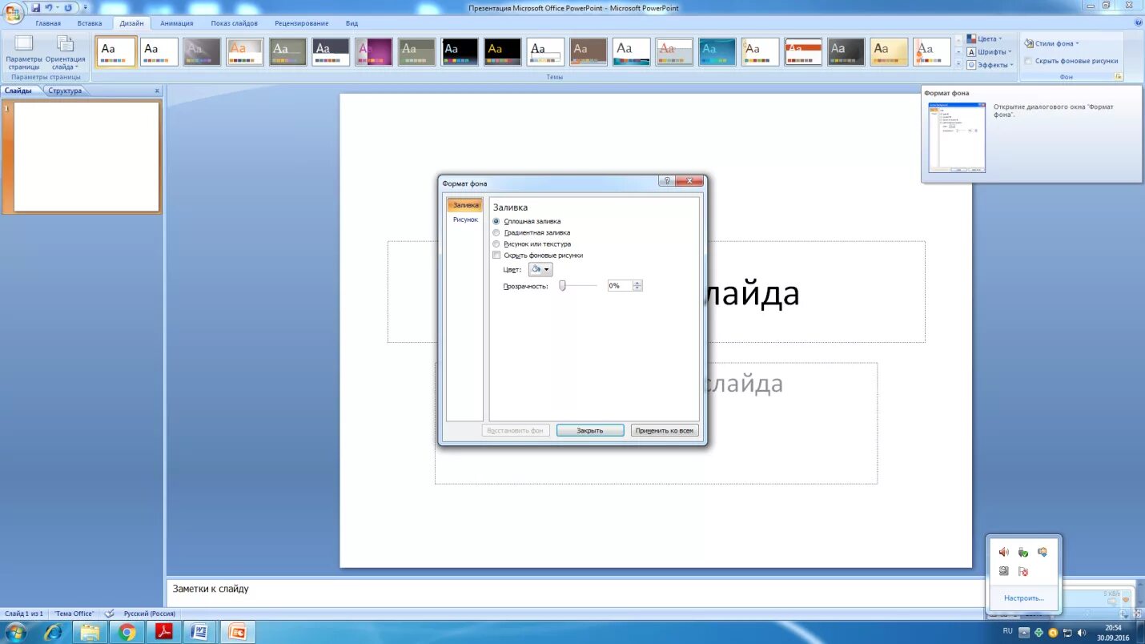
Task: Apply the black theme with yellow Aa
Action: pyautogui.click(x=503, y=52)
